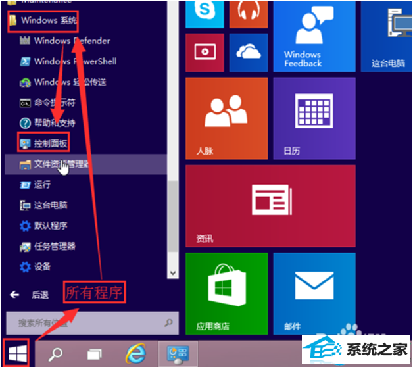The image size is (413, 367).
Task: Open the OneDrive cloud tile
Action: click(249, 53)
